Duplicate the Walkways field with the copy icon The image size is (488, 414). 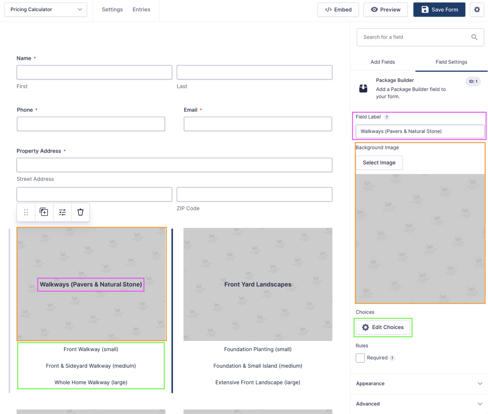point(44,212)
